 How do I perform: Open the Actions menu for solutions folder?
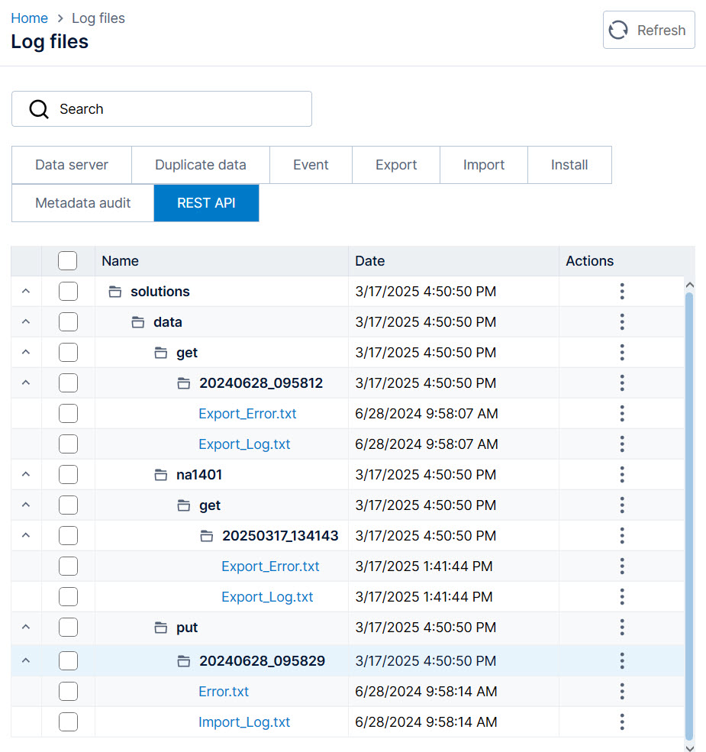622,291
